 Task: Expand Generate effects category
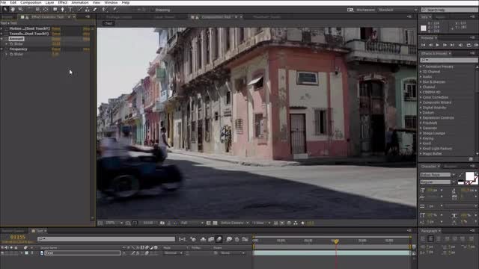[x=421, y=128]
